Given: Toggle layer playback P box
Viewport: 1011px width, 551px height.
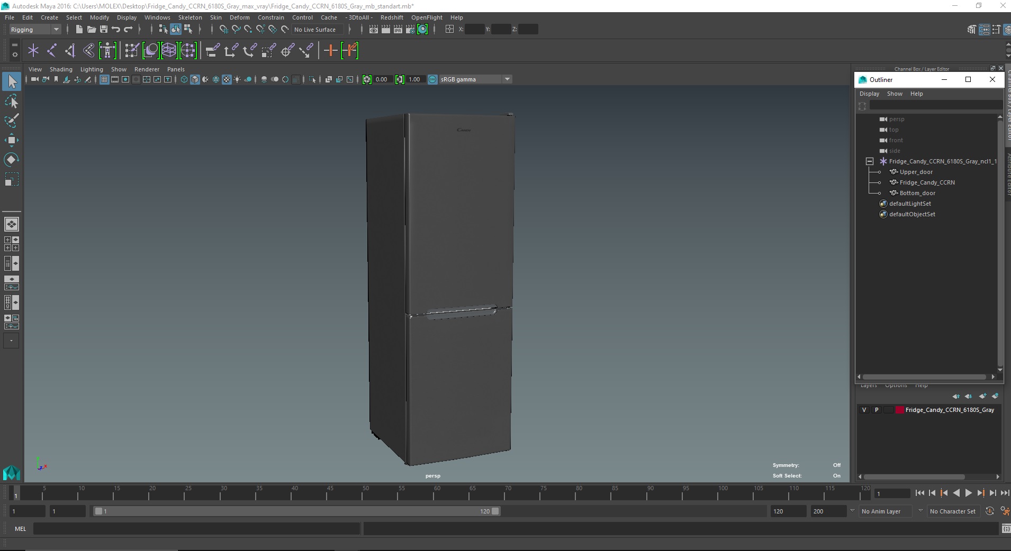Looking at the screenshot, I should point(877,410).
